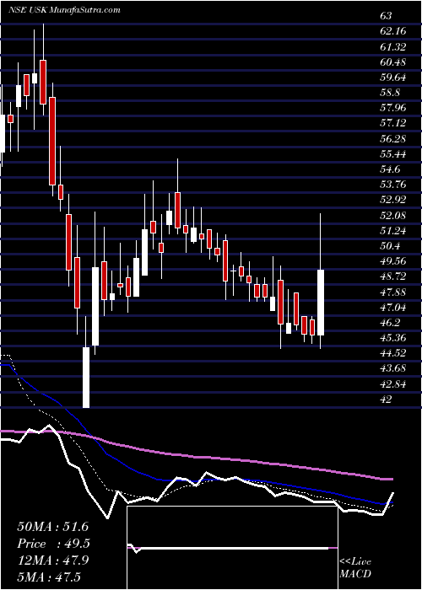This screenshot has width=422, height=590.
Task: Click the 63 price axis label
Action: [x=387, y=16]
